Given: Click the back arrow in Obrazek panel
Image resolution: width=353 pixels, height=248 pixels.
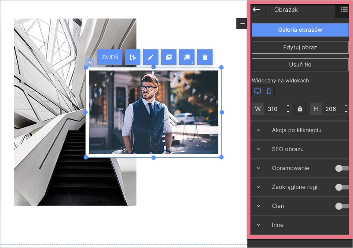Looking at the screenshot, I should (256, 10).
